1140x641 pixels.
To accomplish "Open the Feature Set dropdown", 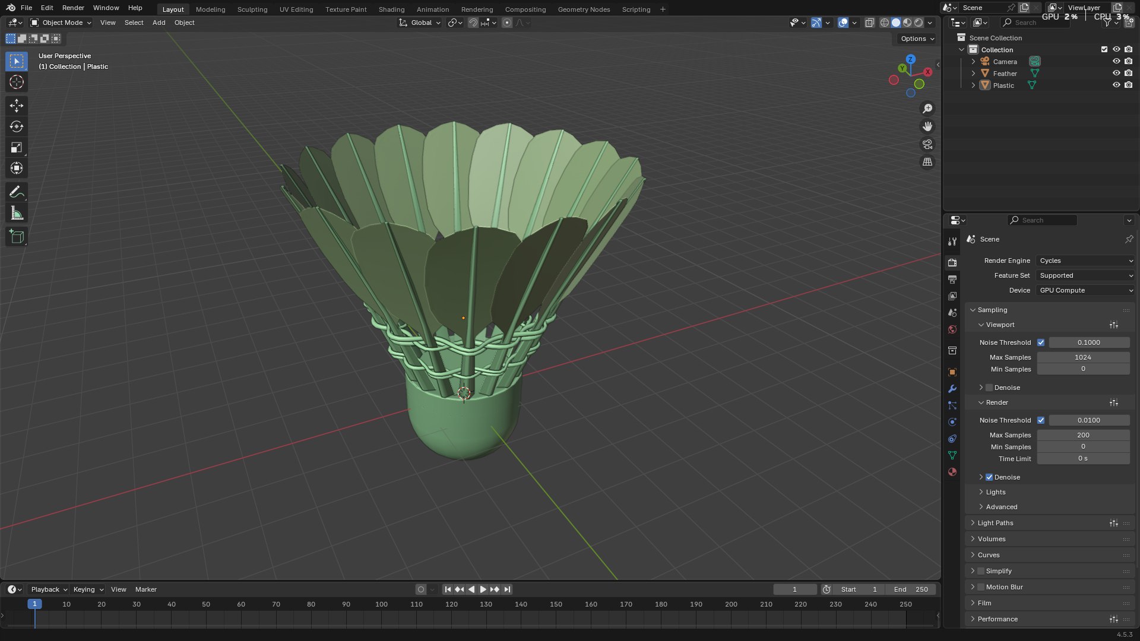I will [x=1085, y=275].
